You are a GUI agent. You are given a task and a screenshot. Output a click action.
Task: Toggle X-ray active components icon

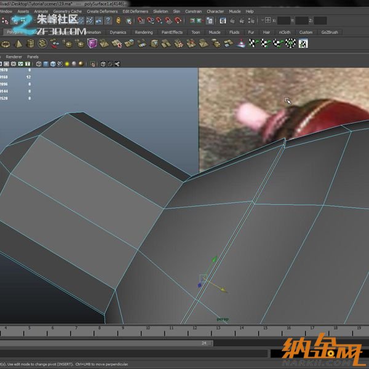[110, 64]
